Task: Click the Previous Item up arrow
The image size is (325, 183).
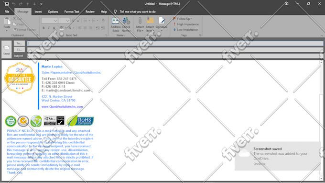Action: click(x=28, y=4)
